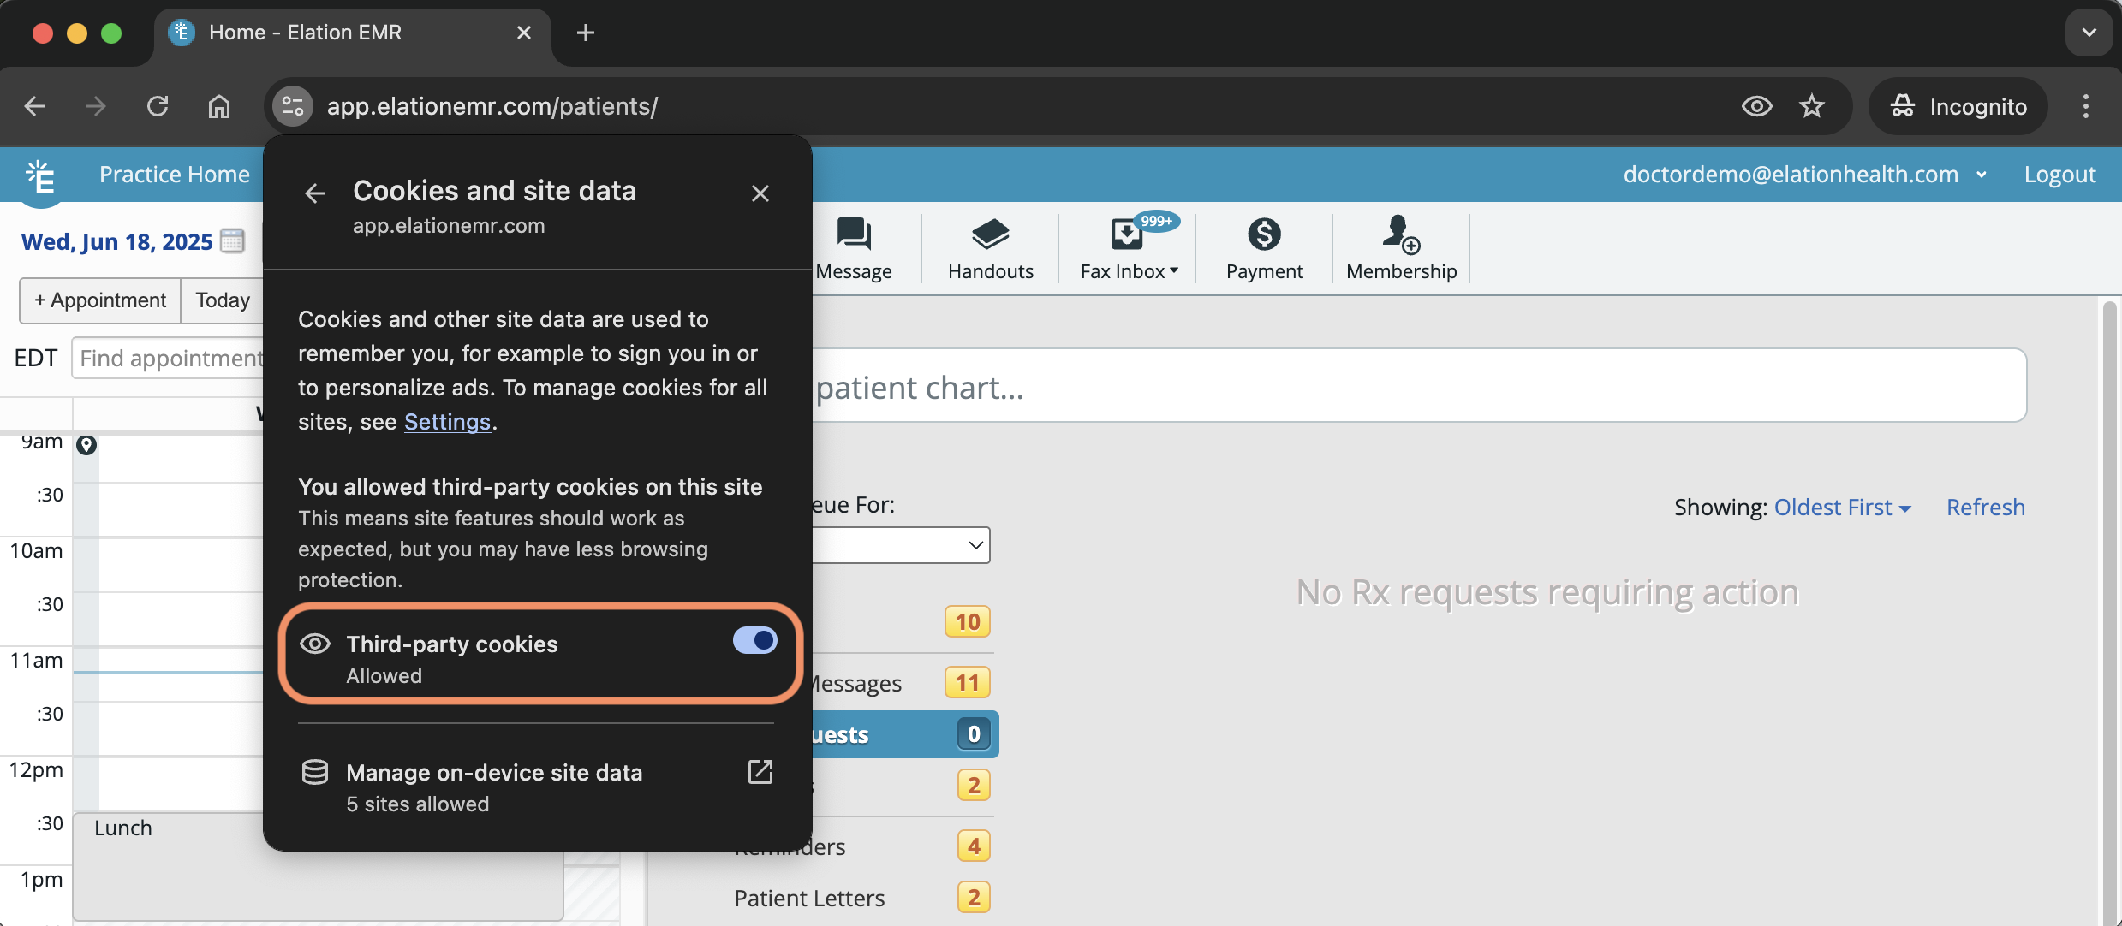
Task: Select the Patient Letters queue item
Action: point(809,898)
